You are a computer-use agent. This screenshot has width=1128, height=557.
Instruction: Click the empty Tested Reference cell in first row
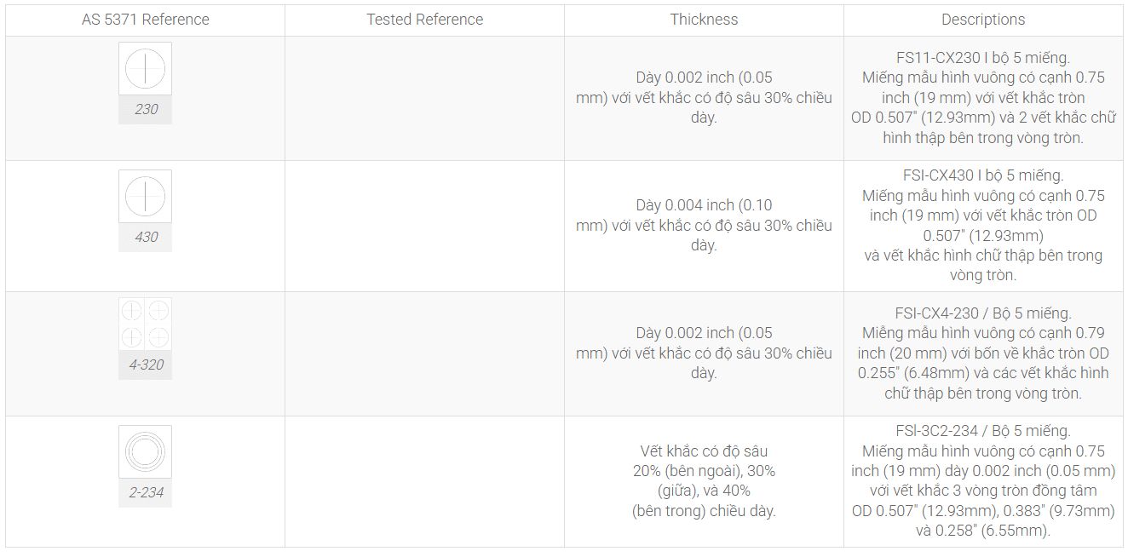425,98
